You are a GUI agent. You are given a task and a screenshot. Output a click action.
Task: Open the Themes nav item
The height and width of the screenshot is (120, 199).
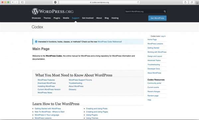coord(47,18)
